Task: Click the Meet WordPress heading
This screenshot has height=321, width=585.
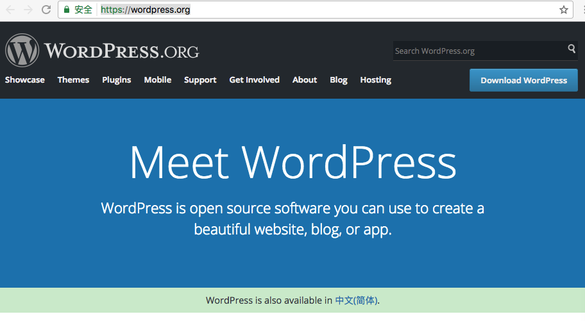Action: (293, 162)
